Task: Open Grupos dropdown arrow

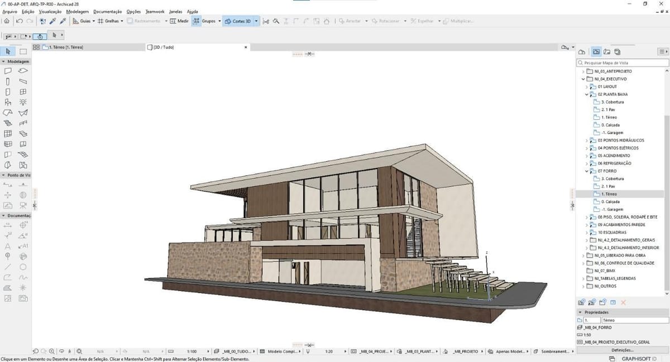Action: tap(219, 21)
